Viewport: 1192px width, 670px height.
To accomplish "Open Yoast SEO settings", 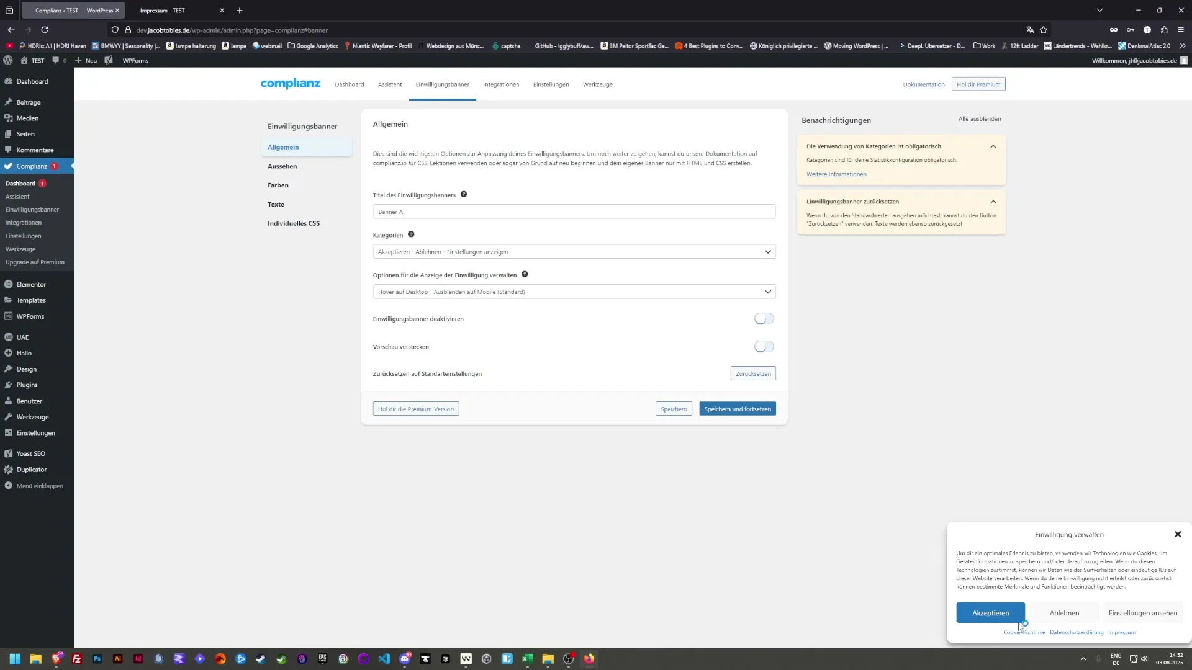I will 30,453.
